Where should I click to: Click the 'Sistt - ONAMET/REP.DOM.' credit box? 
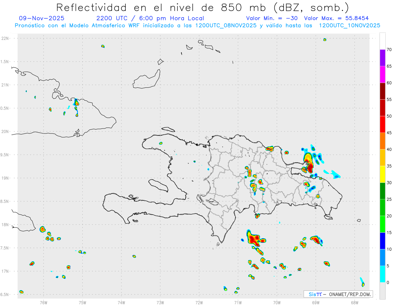(338, 294)
